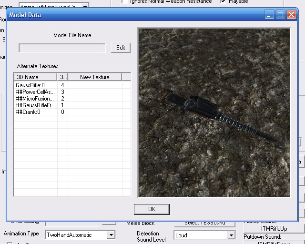Select the ##PowerCellAs entry
The width and height of the screenshot is (305, 244).
(x=35, y=91)
